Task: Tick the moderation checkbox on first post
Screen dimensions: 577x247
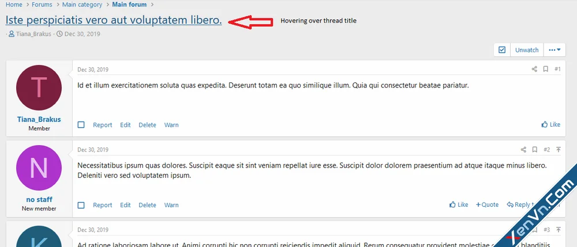Action: click(81, 125)
